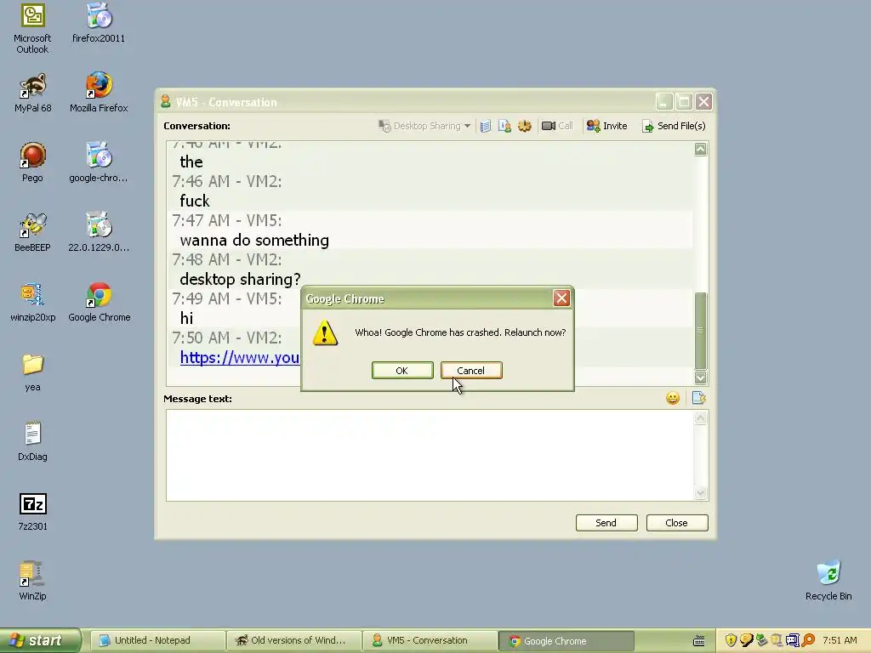Select the google-chro... installer icon
Viewport: 871px width, 653px height.
[99, 162]
